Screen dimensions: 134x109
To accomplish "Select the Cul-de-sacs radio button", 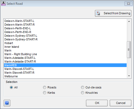I will (x=83, y=87).
